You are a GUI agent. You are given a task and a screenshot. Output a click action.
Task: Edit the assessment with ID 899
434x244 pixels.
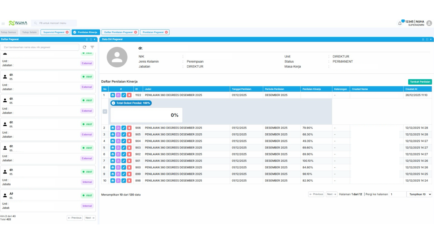[124, 174]
